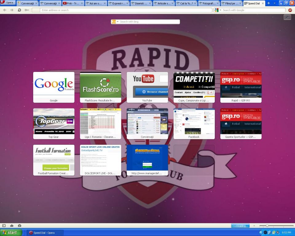The height and width of the screenshot is (236, 295).
Task: Click the red extension icon beside Google search
Action: point(290,10)
